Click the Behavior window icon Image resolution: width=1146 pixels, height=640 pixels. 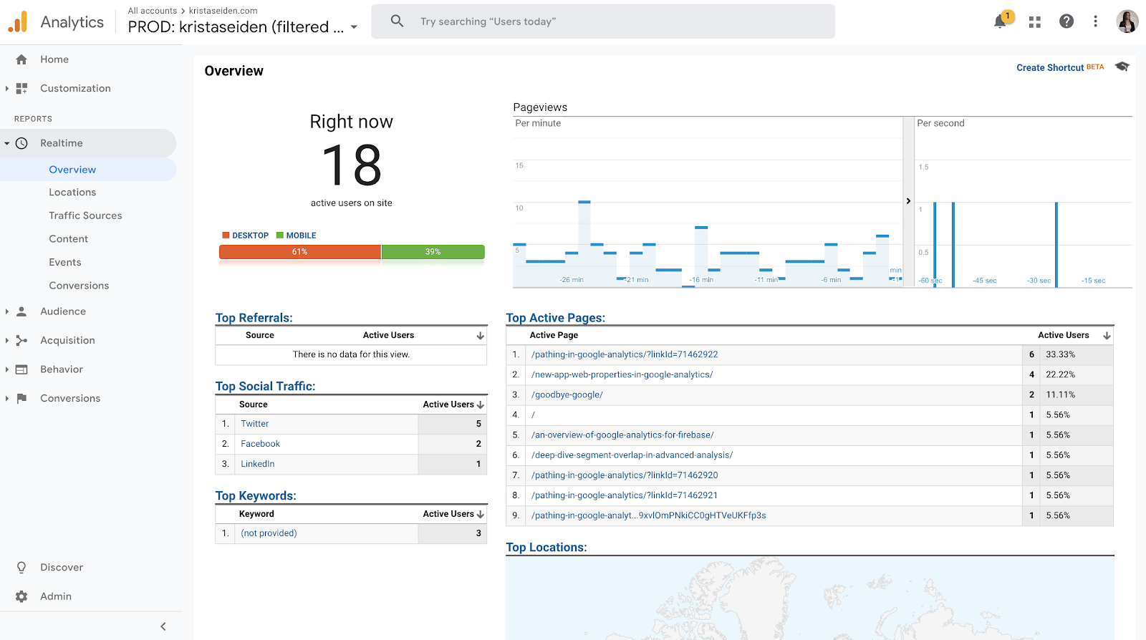click(x=21, y=369)
